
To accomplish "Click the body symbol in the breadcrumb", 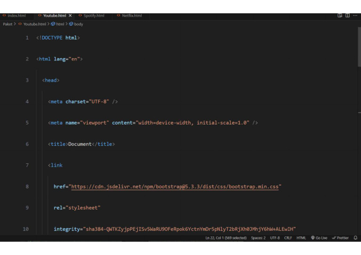I will 78,24.
